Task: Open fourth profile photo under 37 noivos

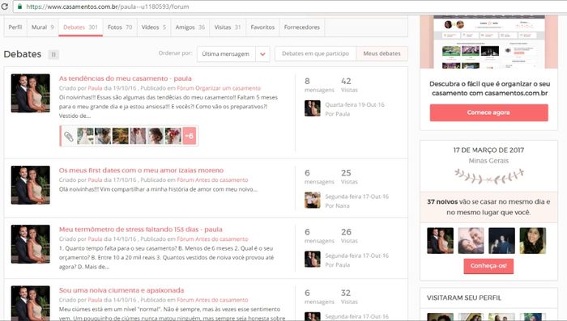Action: click(533, 240)
